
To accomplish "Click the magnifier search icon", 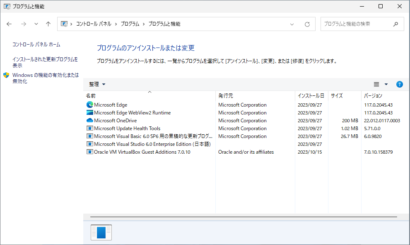I will point(396,24).
